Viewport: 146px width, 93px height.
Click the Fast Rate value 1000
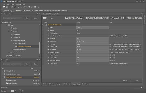(x=92, y=44)
